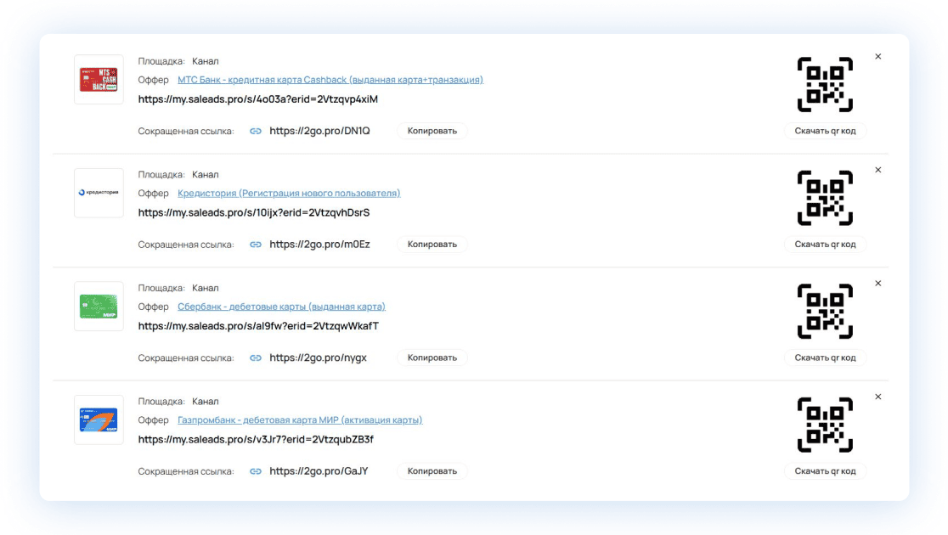Click the QR code for Газпромбанк offer
Screen dimensions: 948x535
pyautogui.click(x=824, y=425)
